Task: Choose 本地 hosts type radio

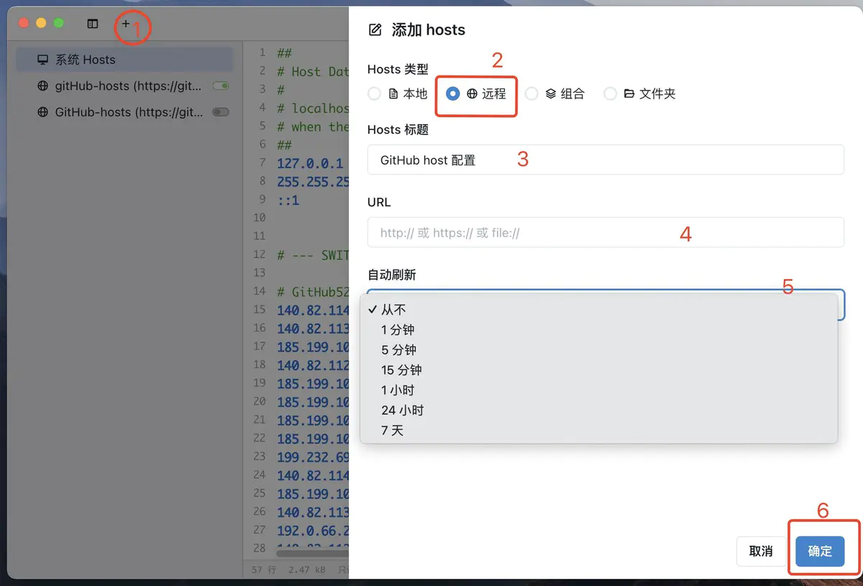Action: pyautogui.click(x=374, y=93)
